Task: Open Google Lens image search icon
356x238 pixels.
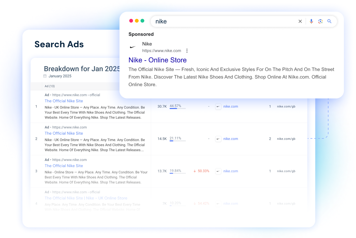Action: point(320,21)
